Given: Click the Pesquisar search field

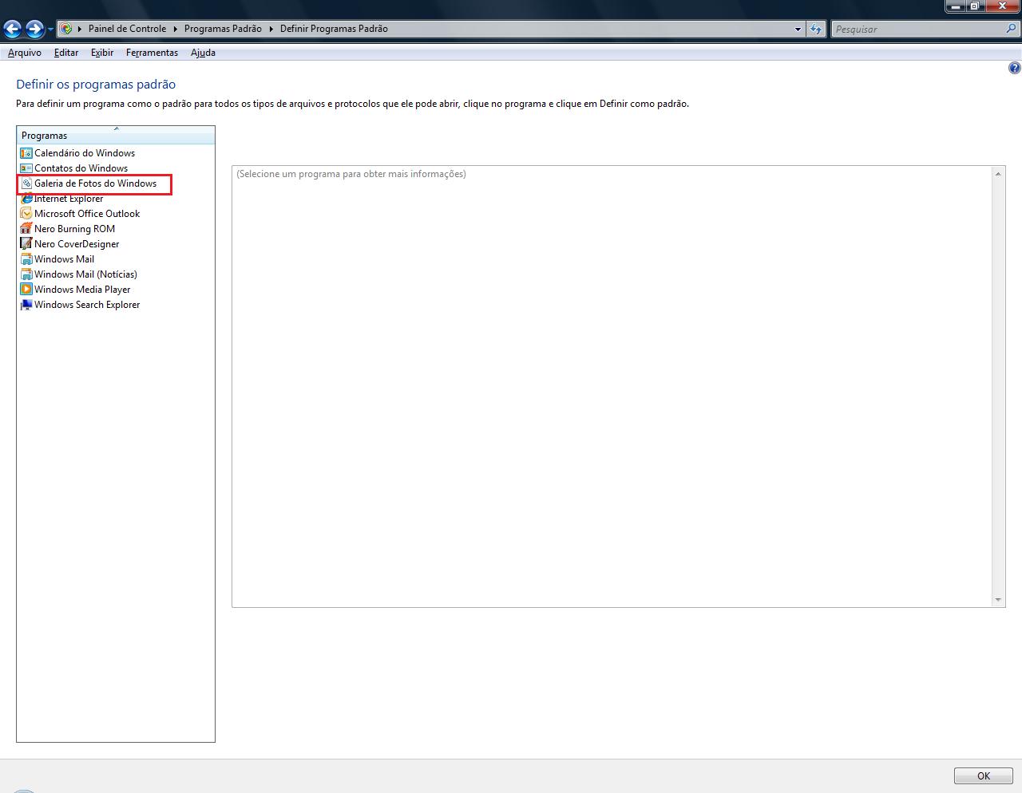Looking at the screenshot, I should [918, 29].
